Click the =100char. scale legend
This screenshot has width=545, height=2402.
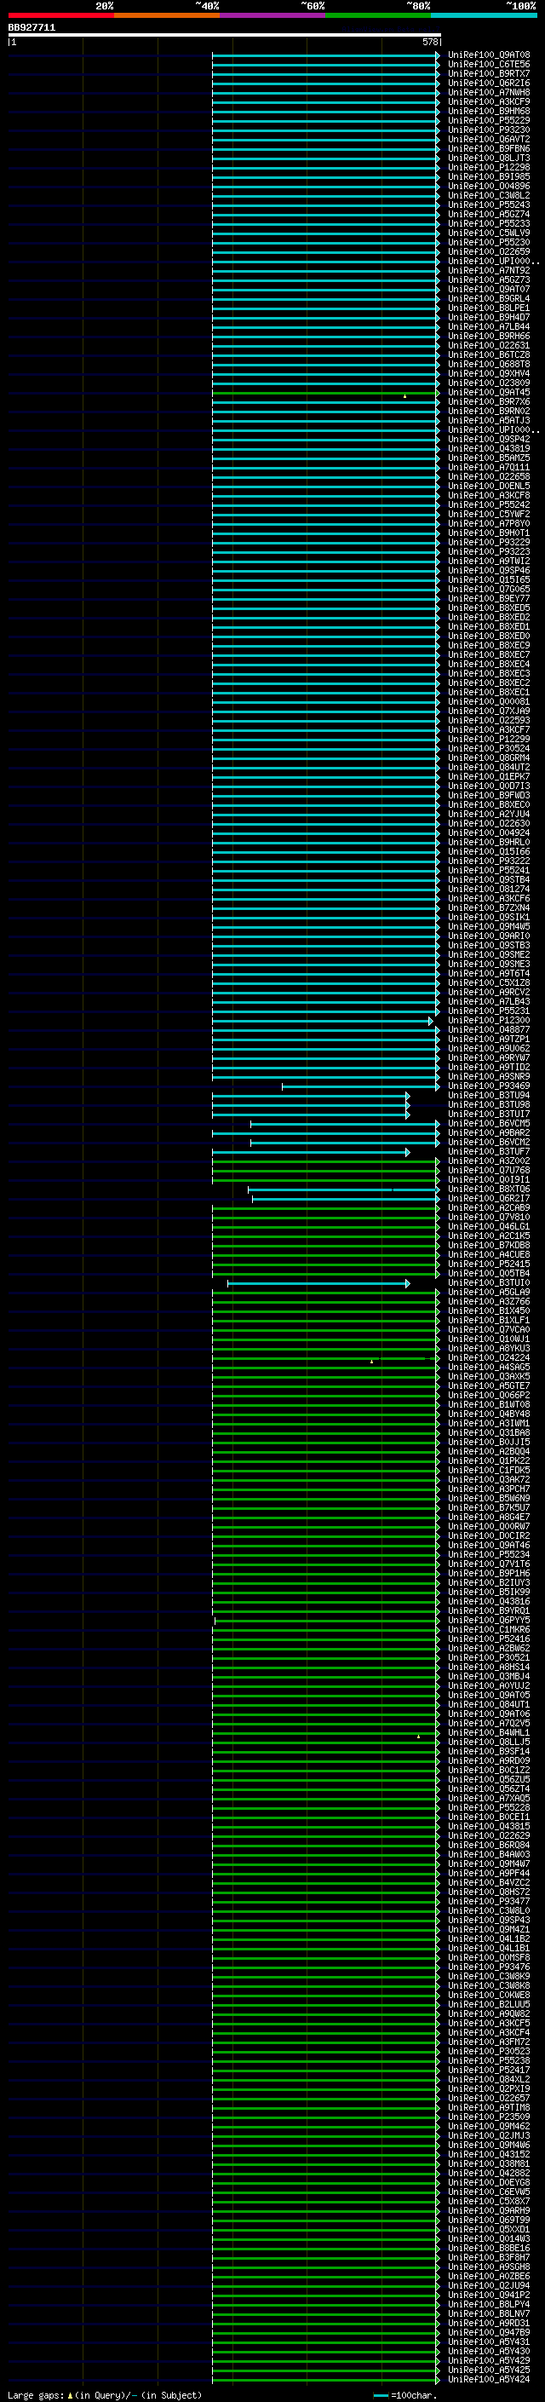click(414, 2395)
